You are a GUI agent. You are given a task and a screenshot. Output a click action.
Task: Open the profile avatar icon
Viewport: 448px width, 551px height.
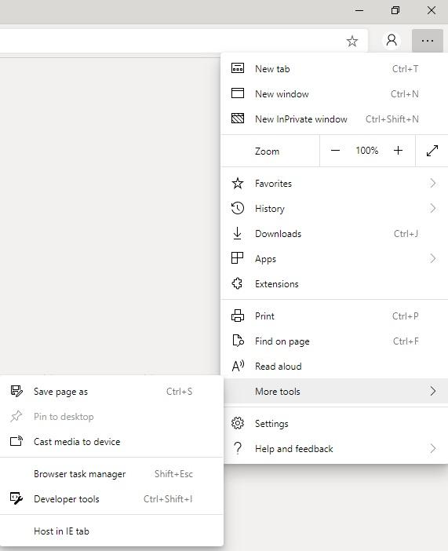point(392,40)
